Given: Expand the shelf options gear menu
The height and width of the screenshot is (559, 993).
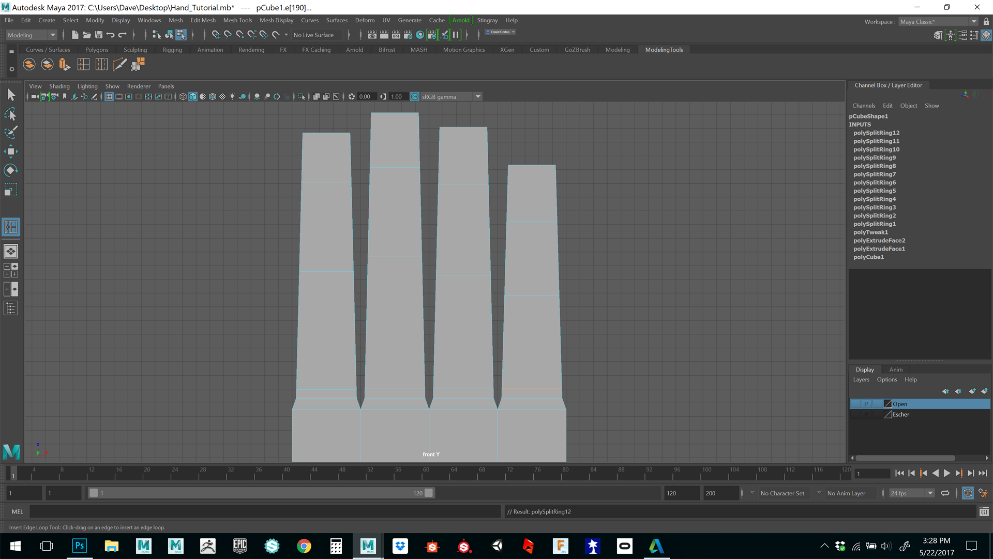Looking at the screenshot, I should (x=11, y=69).
